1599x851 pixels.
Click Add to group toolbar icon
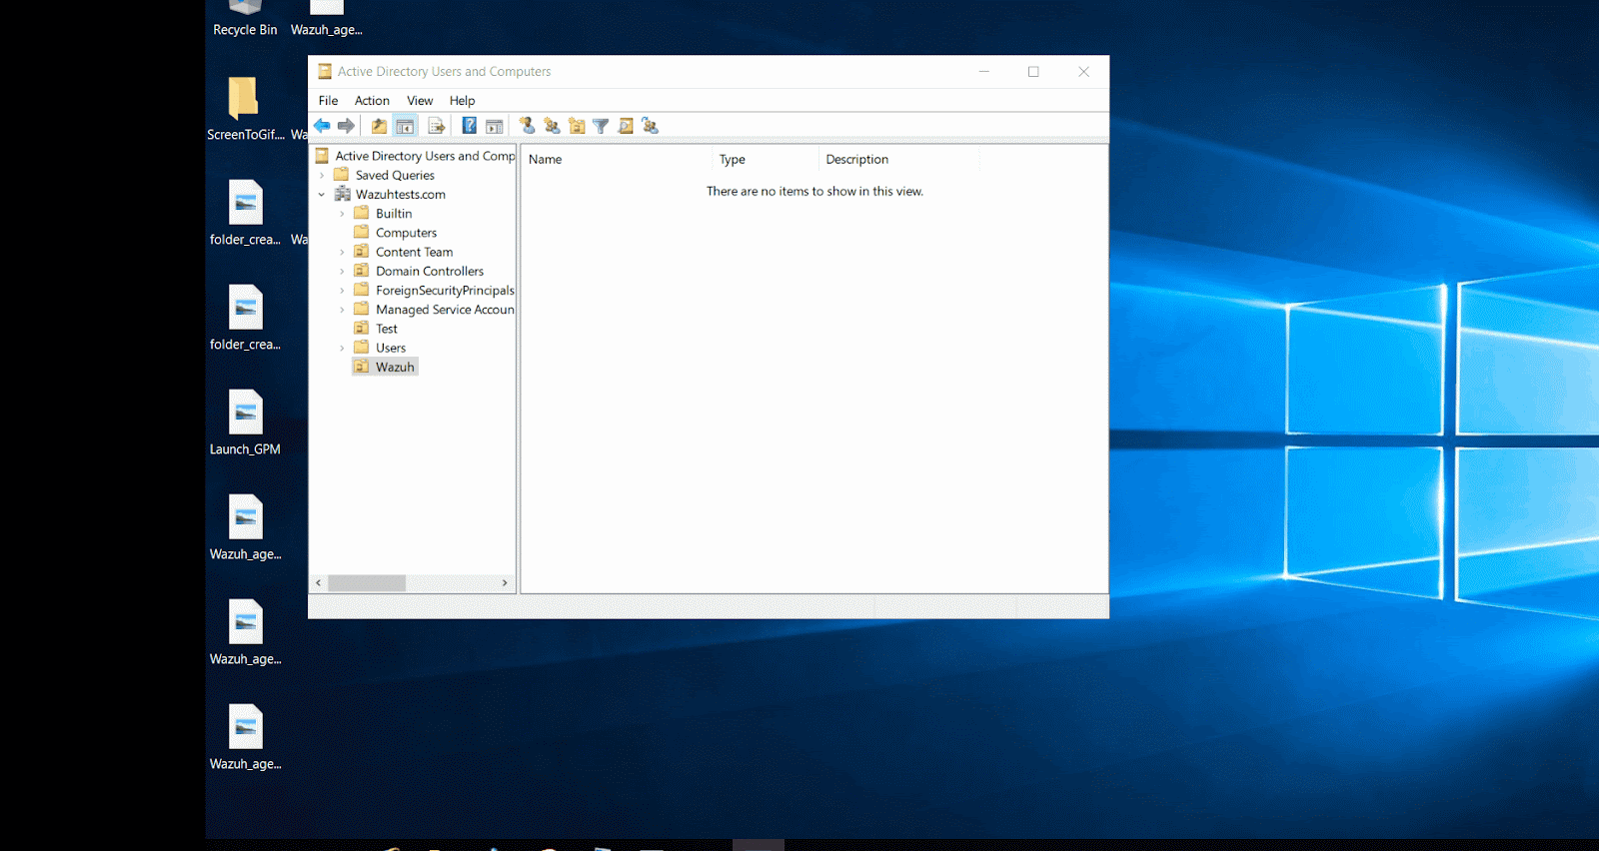click(x=651, y=126)
